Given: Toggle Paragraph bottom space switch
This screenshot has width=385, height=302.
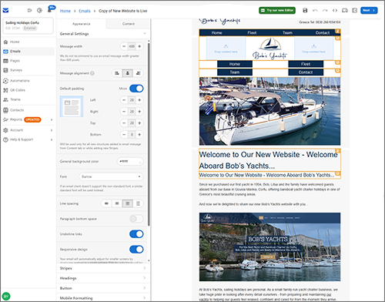Looking at the screenshot, I should click(x=136, y=219).
